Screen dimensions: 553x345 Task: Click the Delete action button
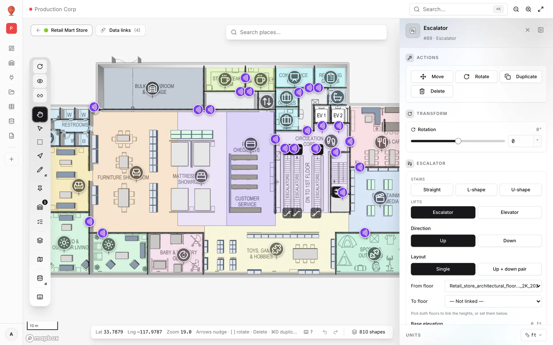click(x=432, y=91)
